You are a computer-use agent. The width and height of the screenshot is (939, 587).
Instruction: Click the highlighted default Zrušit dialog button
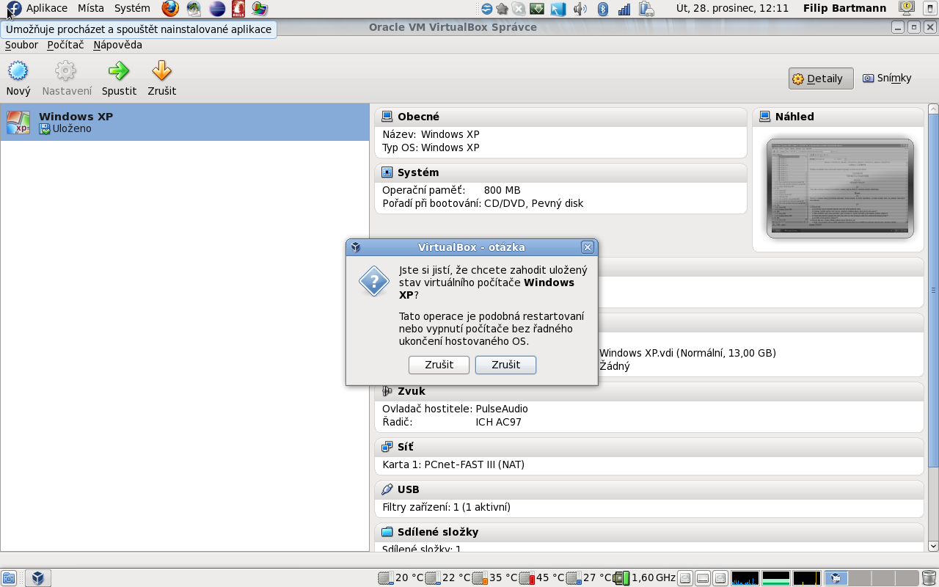[x=505, y=365]
